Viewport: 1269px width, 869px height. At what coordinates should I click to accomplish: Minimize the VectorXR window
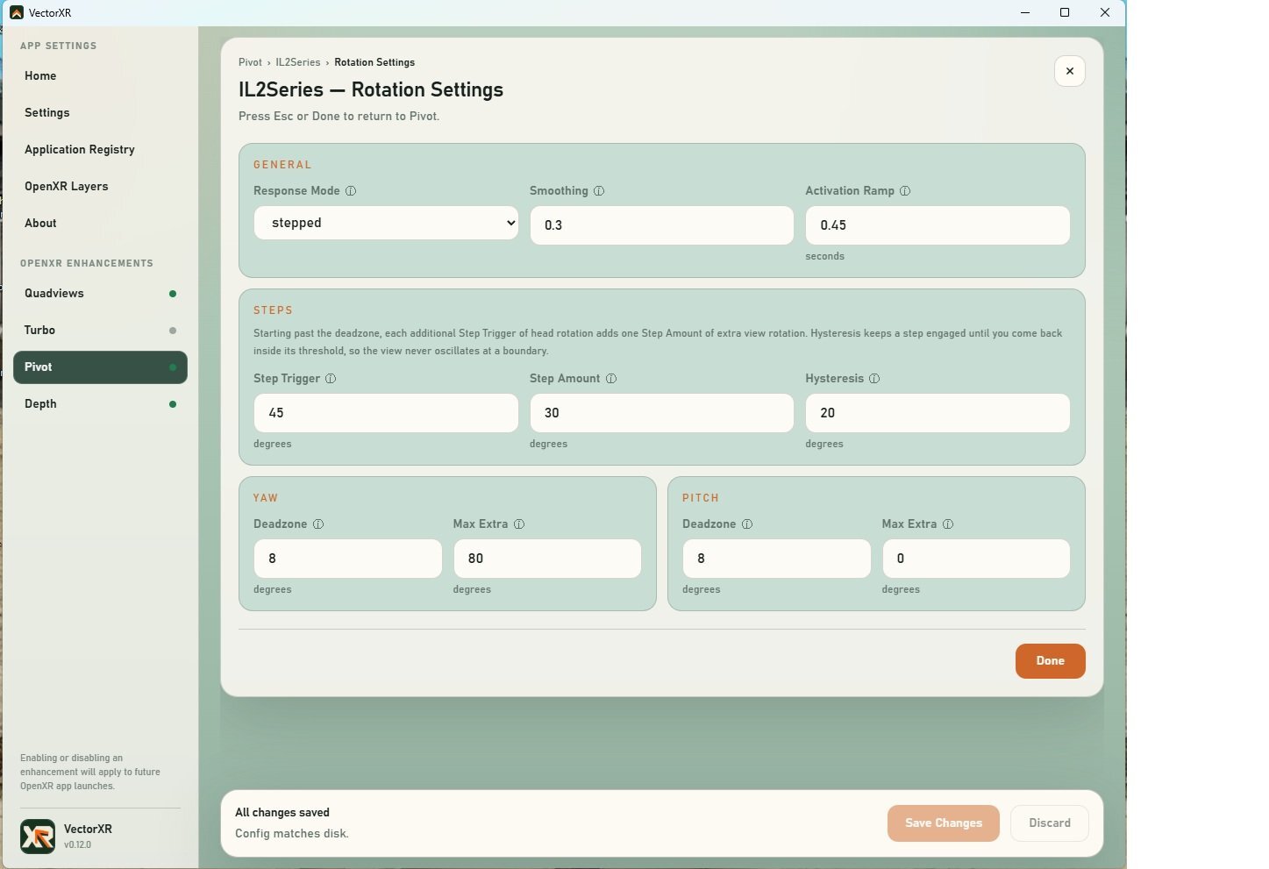[x=1025, y=12]
